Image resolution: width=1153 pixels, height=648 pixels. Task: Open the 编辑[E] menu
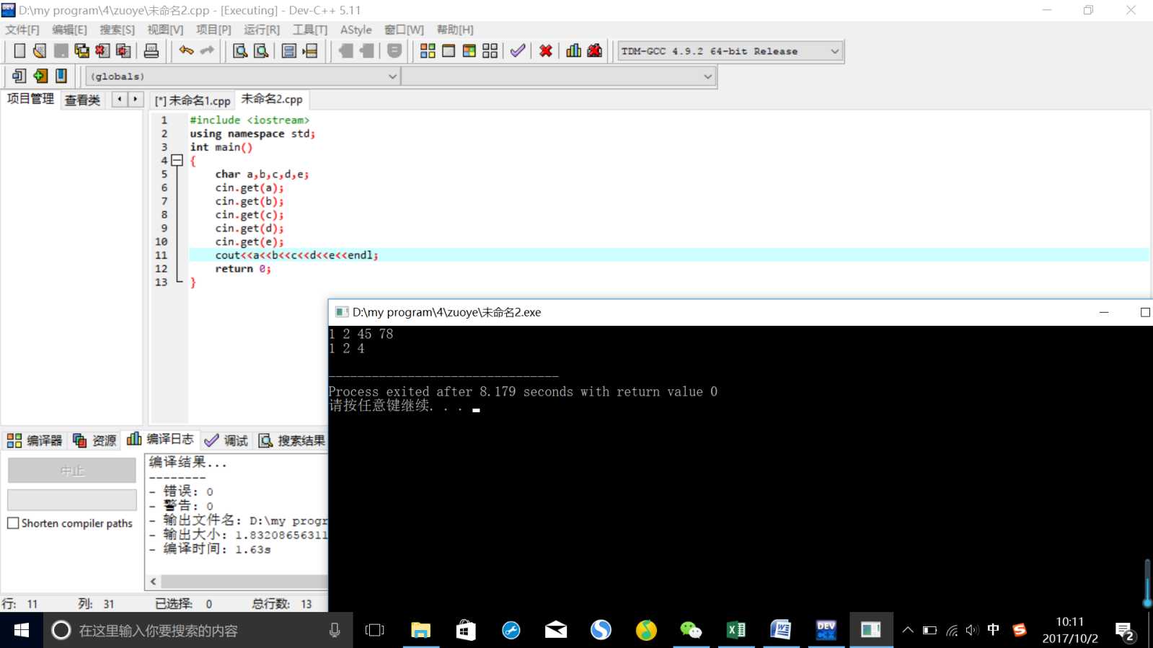pyautogui.click(x=70, y=30)
